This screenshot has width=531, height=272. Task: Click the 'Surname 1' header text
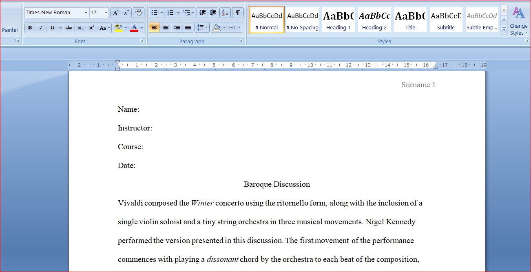(x=418, y=85)
